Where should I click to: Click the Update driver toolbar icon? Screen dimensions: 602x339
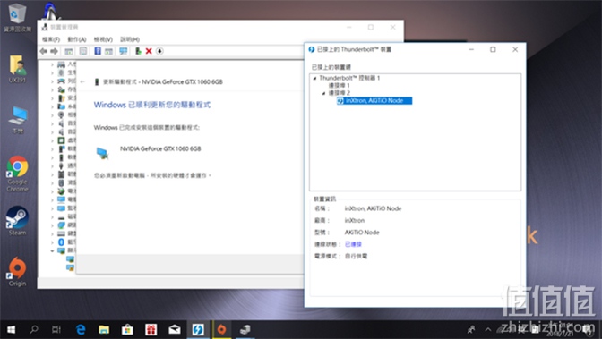(x=138, y=51)
